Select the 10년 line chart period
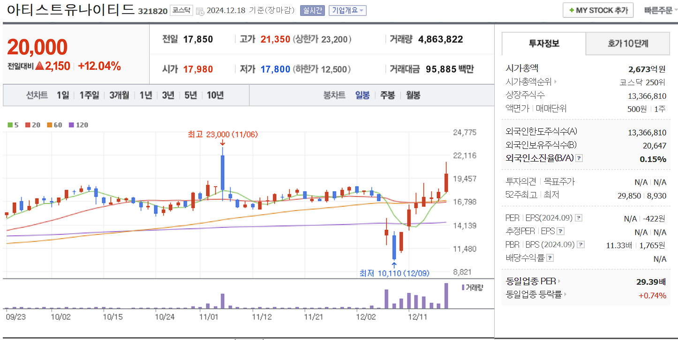 point(215,95)
